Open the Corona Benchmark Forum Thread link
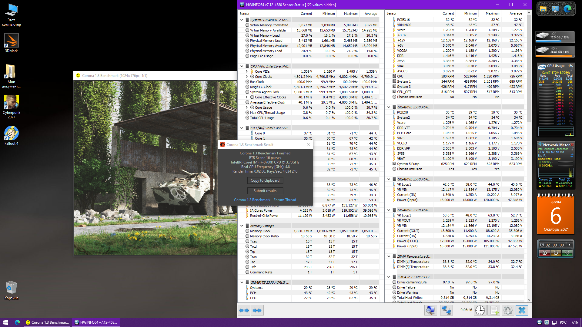The height and width of the screenshot is (327, 582). click(x=265, y=200)
